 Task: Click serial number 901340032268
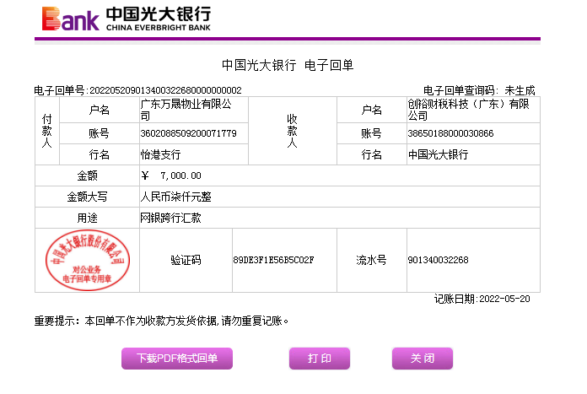click(438, 260)
